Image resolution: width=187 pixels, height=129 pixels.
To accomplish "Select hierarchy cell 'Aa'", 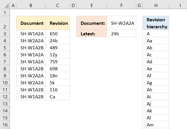I will tap(156, 41).
